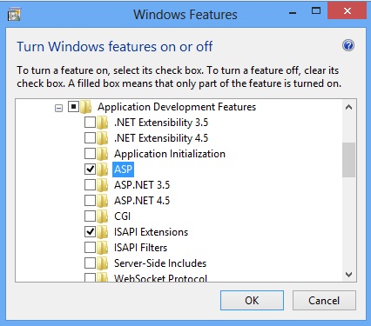Check the Server-Side Includes checkbox
The image size is (371, 326).
click(x=90, y=263)
